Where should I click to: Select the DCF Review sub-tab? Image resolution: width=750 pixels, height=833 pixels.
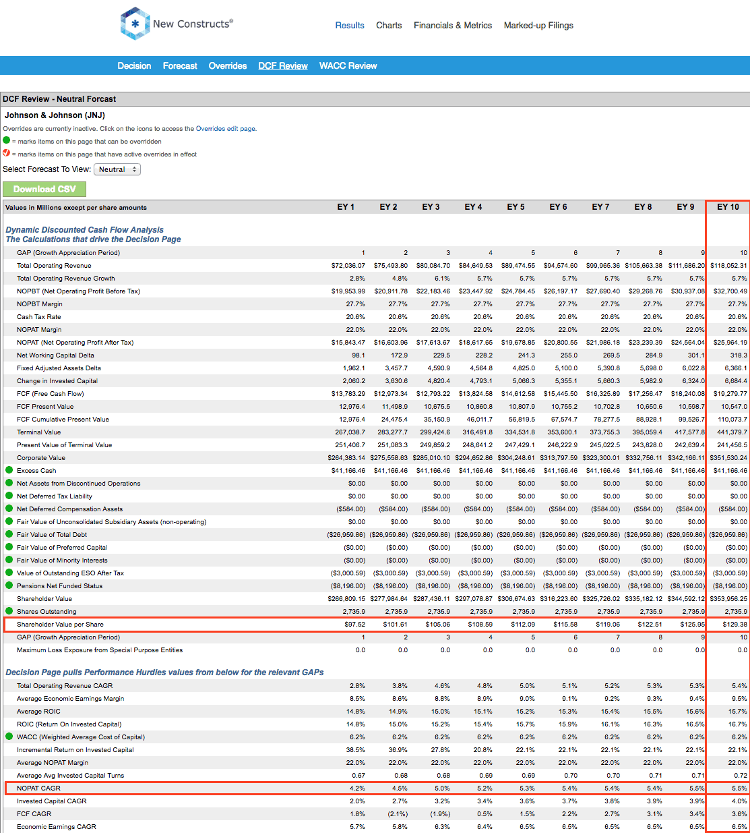point(283,65)
